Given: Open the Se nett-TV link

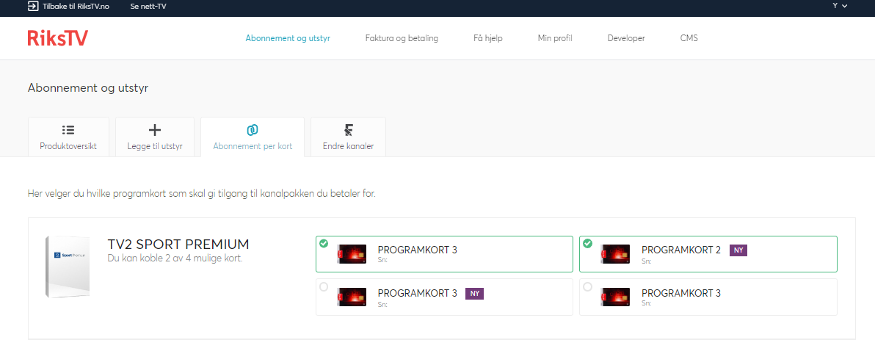Looking at the screenshot, I should pos(148,6).
